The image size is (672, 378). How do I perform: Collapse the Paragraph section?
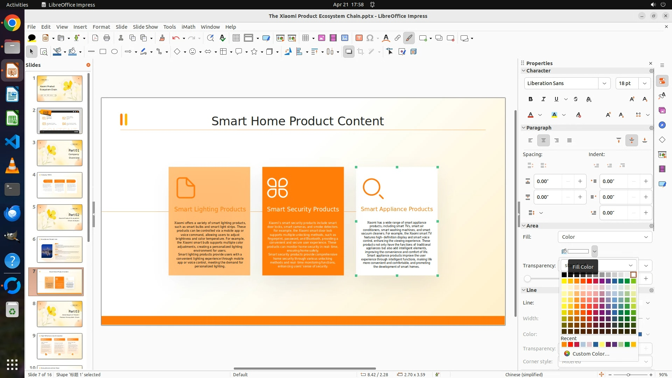coord(524,128)
